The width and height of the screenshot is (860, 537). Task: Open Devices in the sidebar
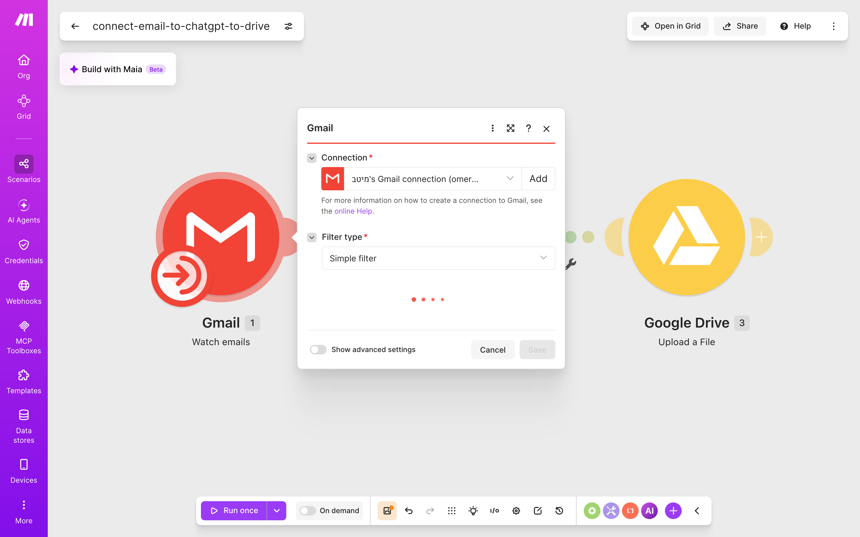click(24, 471)
